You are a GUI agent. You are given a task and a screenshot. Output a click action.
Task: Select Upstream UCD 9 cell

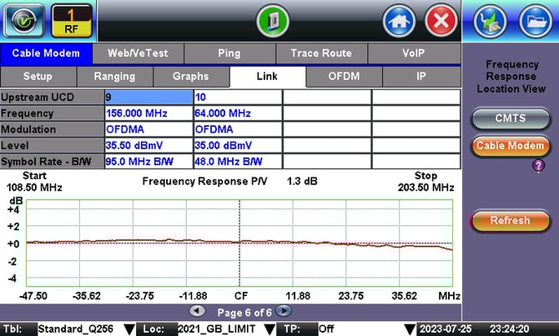point(148,97)
